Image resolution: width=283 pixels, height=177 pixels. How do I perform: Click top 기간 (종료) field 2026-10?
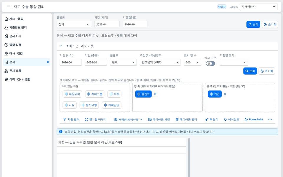(x=135, y=24)
